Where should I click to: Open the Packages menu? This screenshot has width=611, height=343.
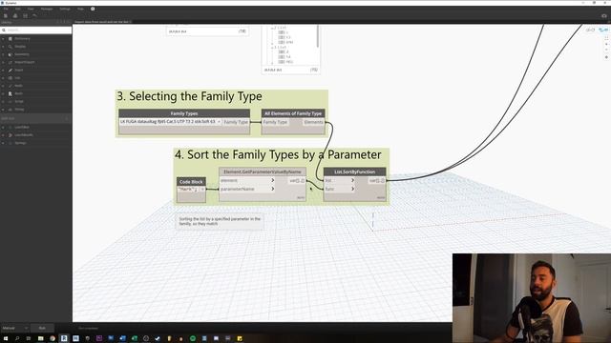(x=47, y=9)
